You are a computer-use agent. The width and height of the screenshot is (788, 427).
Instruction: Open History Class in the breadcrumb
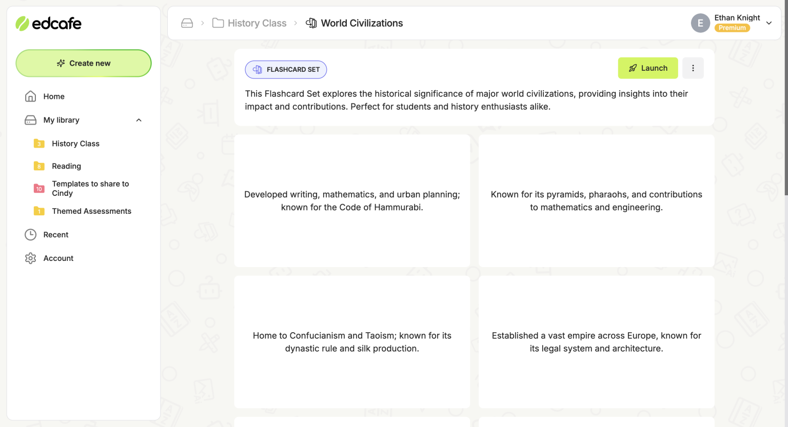coord(257,23)
